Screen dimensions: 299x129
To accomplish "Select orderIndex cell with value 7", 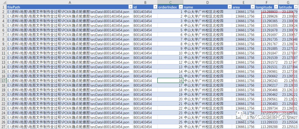I will click(170, 39).
